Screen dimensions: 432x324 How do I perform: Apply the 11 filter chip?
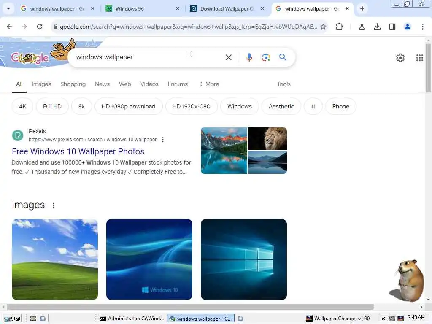pyautogui.click(x=313, y=106)
